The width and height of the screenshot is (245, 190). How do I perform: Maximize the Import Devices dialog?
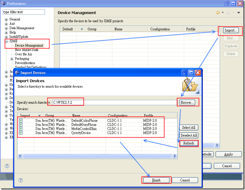(x=191, y=73)
